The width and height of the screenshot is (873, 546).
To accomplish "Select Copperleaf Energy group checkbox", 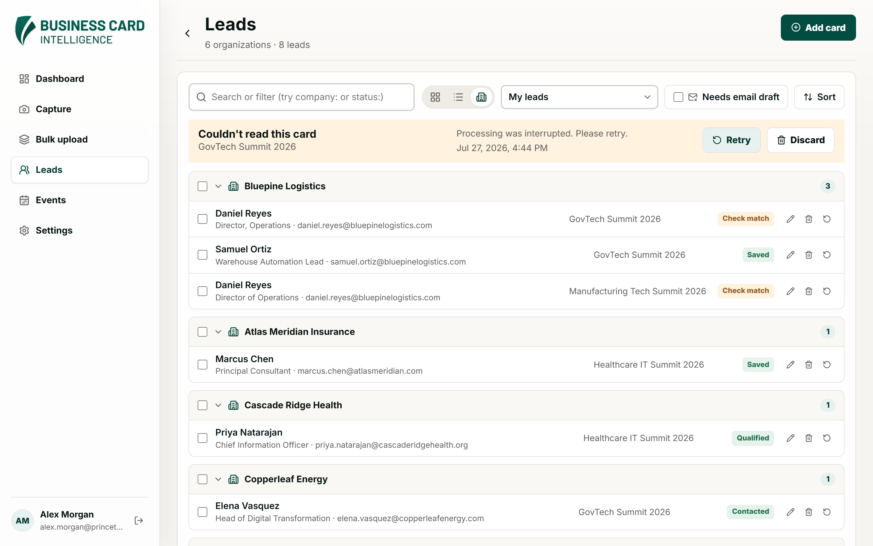I will (x=202, y=479).
